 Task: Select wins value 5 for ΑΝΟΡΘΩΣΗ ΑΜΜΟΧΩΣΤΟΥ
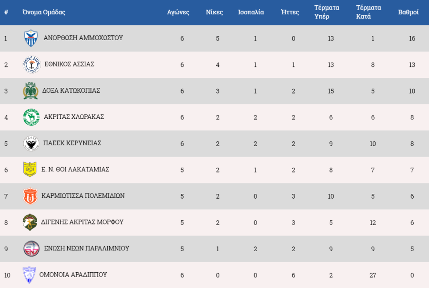217,38
